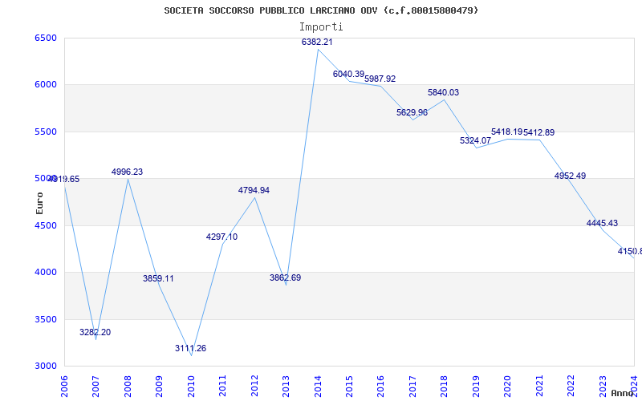The width and height of the screenshot is (642, 401).
Task: Click the data label 4794.94
Action: tap(254, 190)
